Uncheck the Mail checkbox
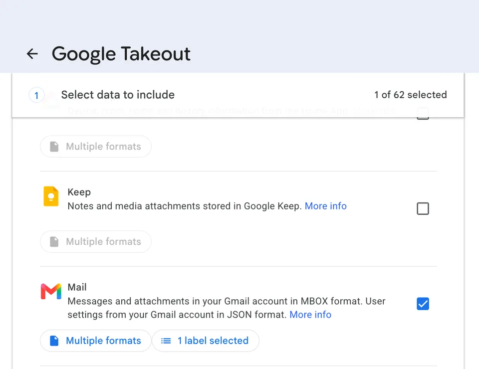Image resolution: width=479 pixels, height=369 pixels. pos(423,304)
